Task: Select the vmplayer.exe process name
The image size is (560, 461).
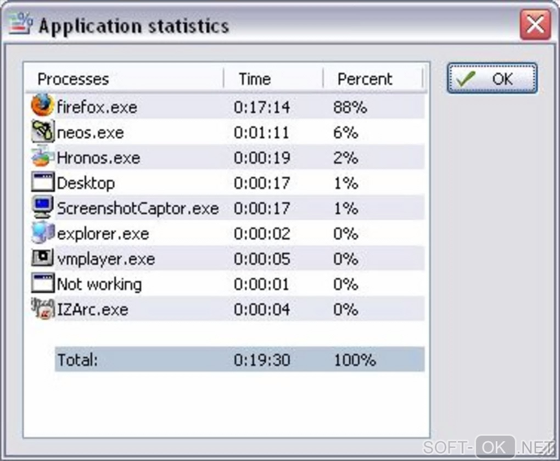Action: [106, 259]
